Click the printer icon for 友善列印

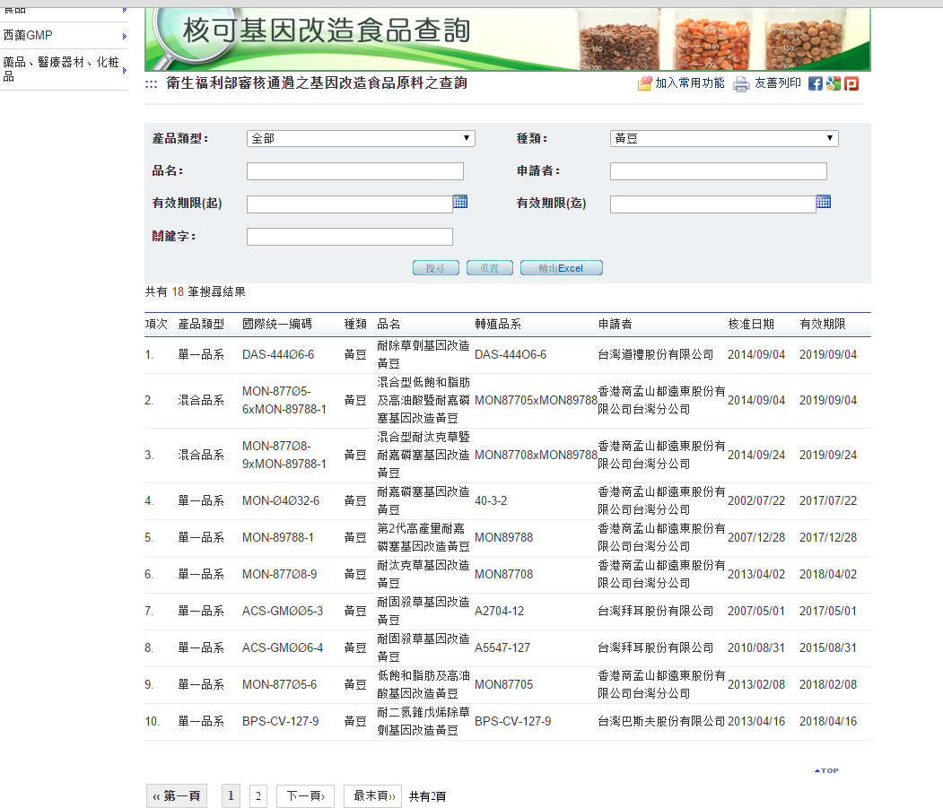(741, 84)
